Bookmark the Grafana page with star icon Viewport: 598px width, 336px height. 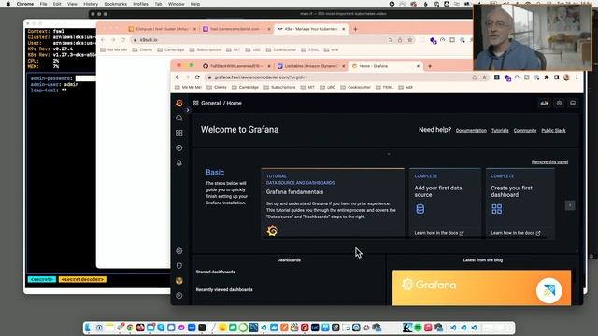click(x=484, y=77)
